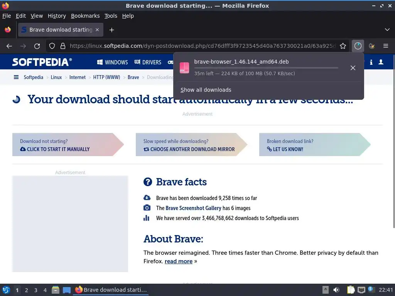395x296 pixels.
Task: Go to Softpedia breadcrumb link
Action: click(x=34, y=77)
